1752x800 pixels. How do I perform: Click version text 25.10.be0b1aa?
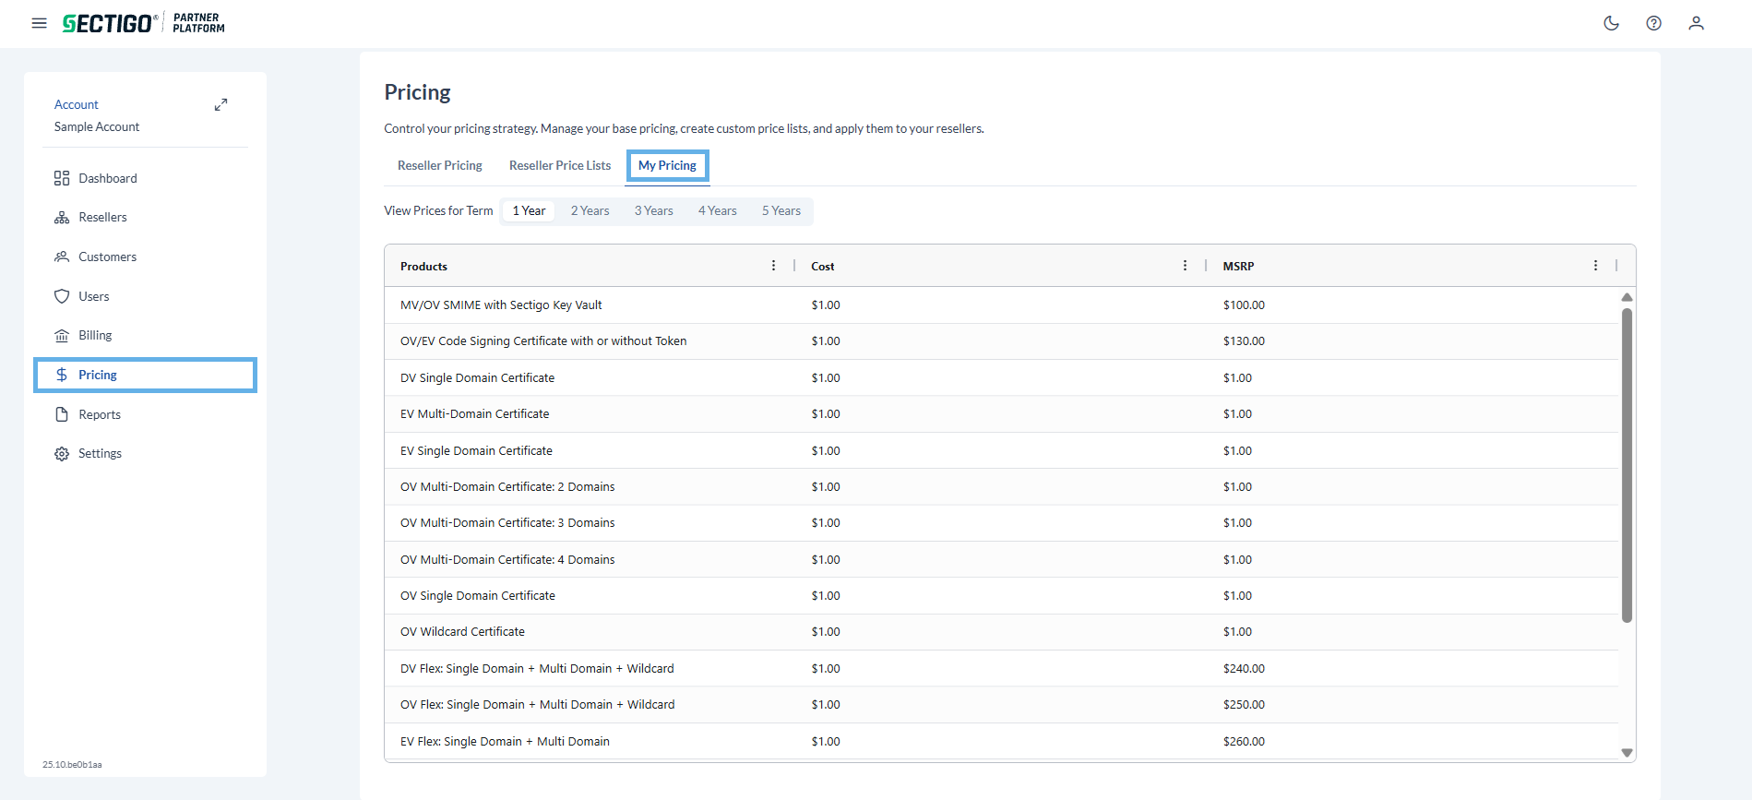click(x=72, y=765)
